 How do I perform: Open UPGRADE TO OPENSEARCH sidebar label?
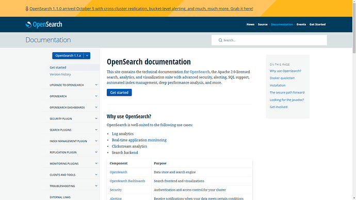point(67,85)
